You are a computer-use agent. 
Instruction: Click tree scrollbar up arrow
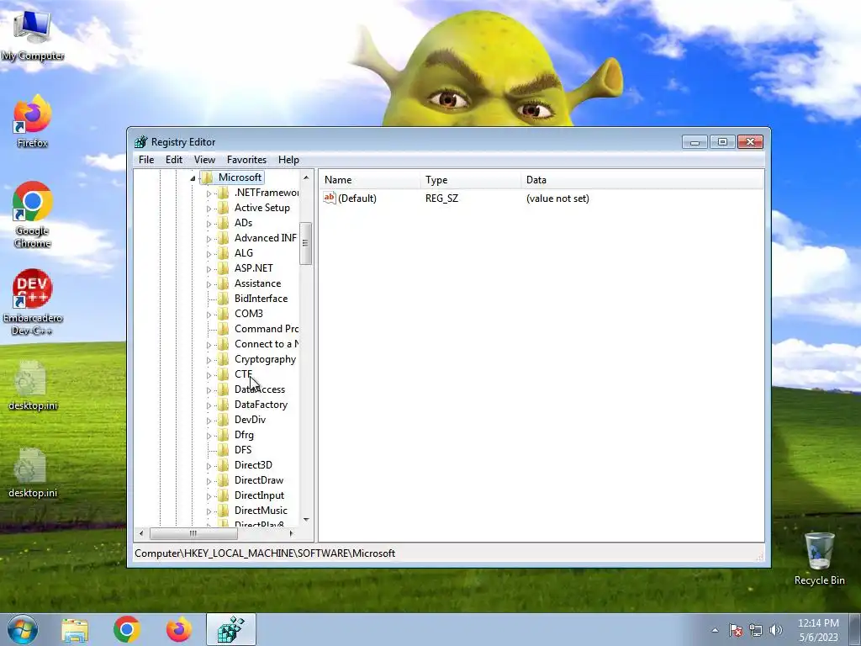tap(306, 177)
